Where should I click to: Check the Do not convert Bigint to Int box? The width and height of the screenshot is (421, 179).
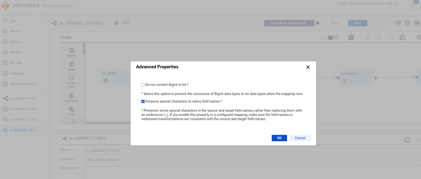143,85
